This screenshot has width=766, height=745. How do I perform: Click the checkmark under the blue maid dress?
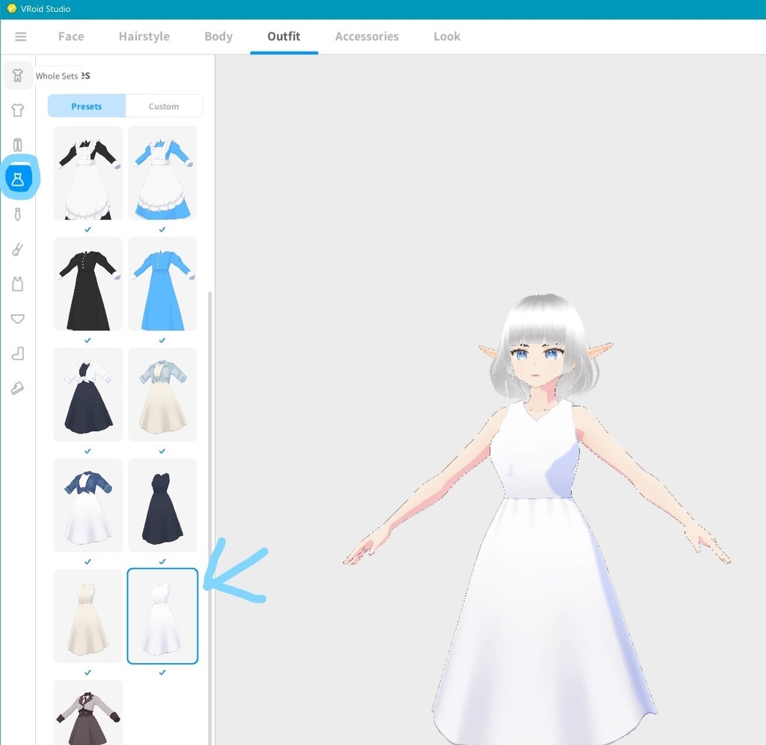pyautogui.click(x=162, y=229)
